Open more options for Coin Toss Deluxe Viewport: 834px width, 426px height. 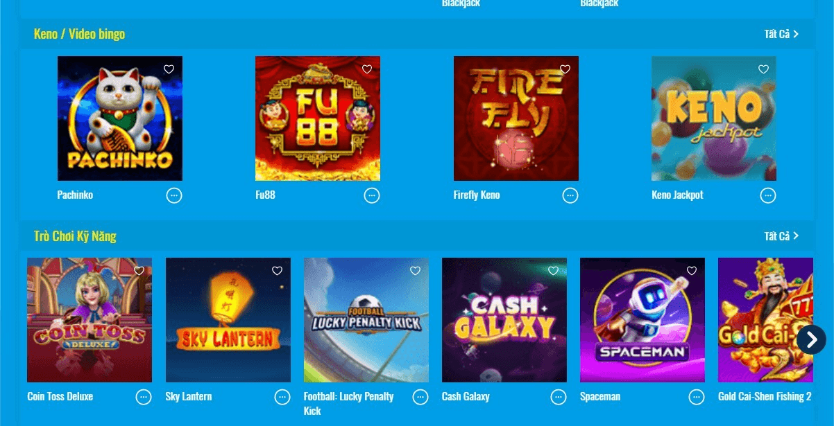[144, 397]
